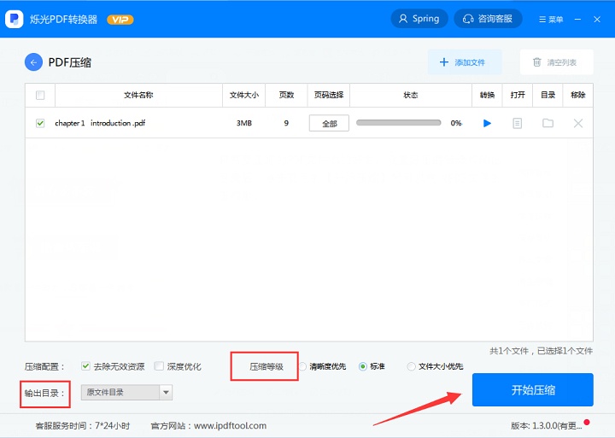Uncheck the chapter 1 introduction.pdf checkbox
The image size is (615, 438).
40,124
